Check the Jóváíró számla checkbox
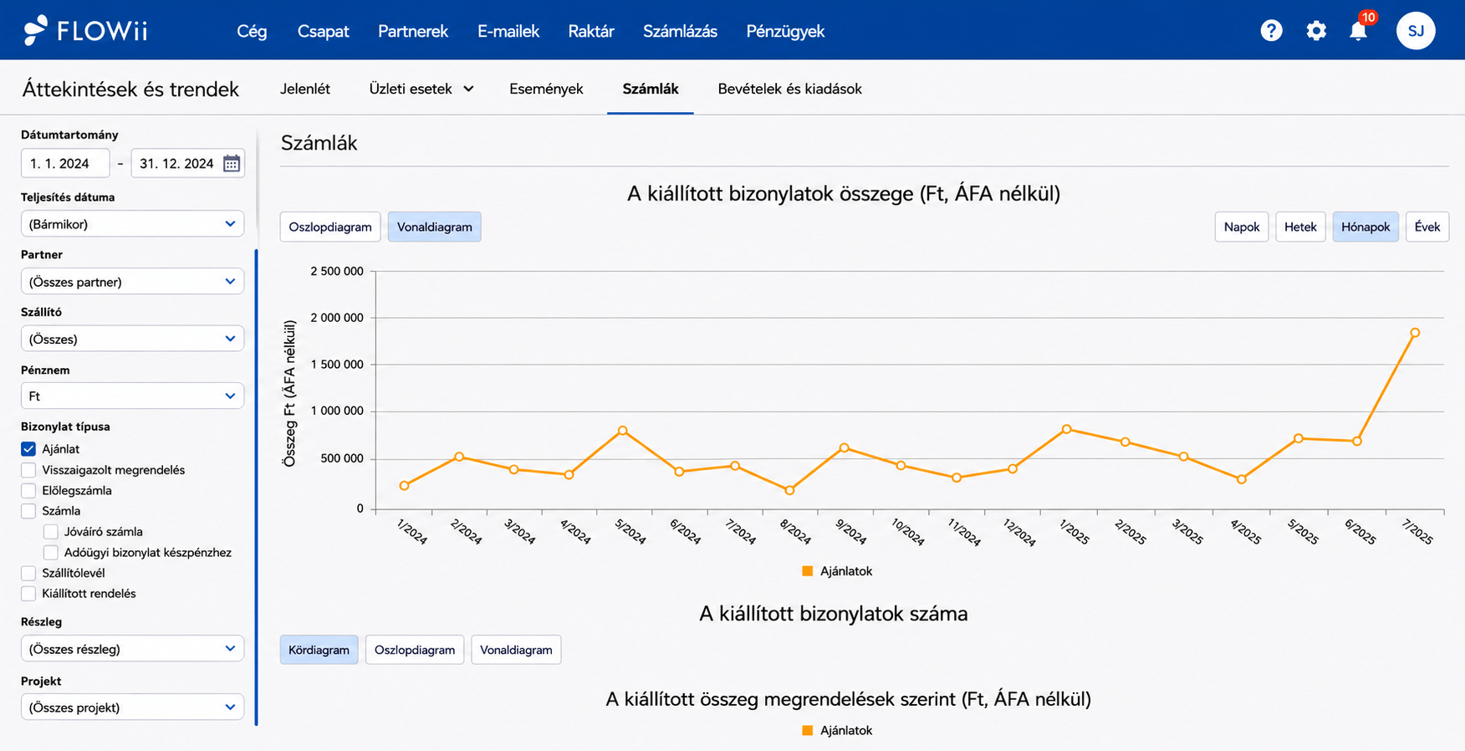This screenshot has width=1465, height=751. pos(51,532)
